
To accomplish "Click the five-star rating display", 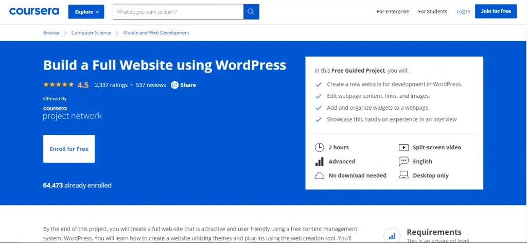I will 59,85.
